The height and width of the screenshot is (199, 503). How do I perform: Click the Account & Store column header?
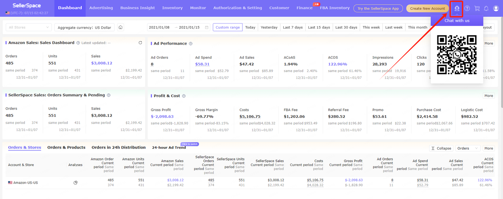[x=22, y=165]
